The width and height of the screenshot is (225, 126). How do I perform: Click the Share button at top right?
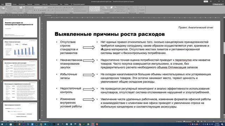tap(218, 4)
